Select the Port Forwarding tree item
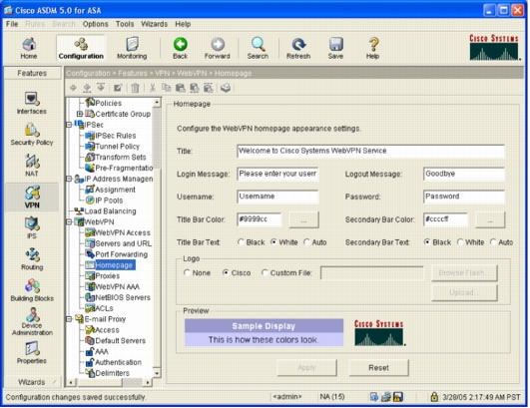This screenshot has height=408, width=530. [x=117, y=254]
